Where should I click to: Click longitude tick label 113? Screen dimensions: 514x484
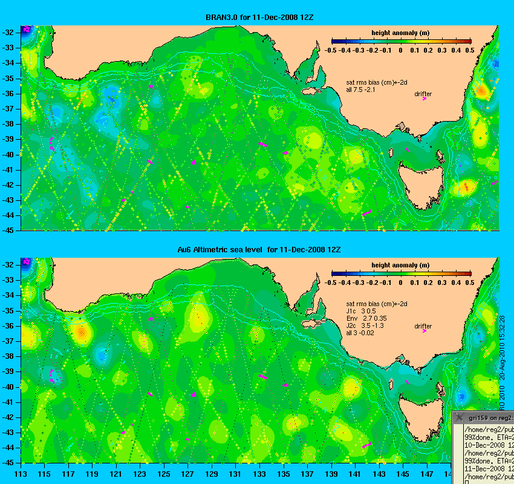[x=21, y=474]
